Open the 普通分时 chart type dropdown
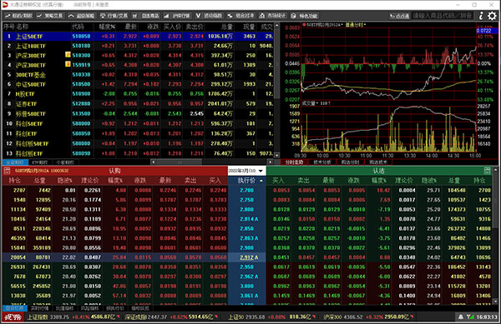Screen dimensions: 501x324 [356, 24]
